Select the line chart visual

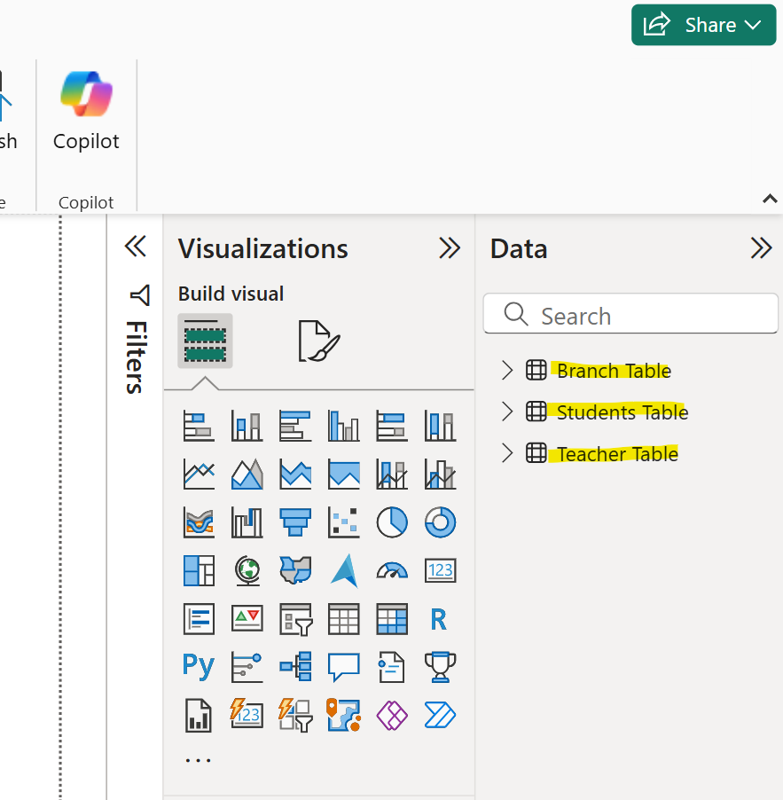(199, 474)
